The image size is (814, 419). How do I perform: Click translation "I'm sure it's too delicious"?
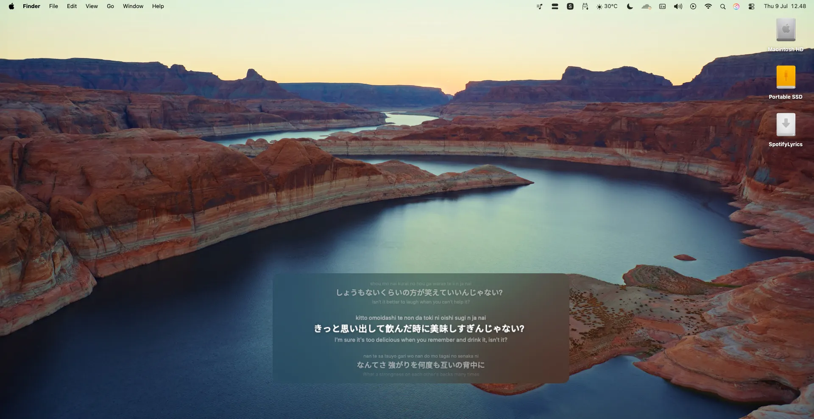[x=421, y=340]
